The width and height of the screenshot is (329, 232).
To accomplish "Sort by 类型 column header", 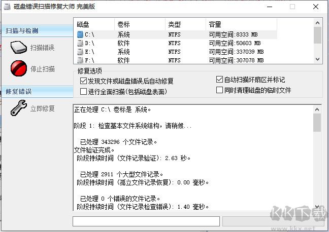I will tap(185, 24).
